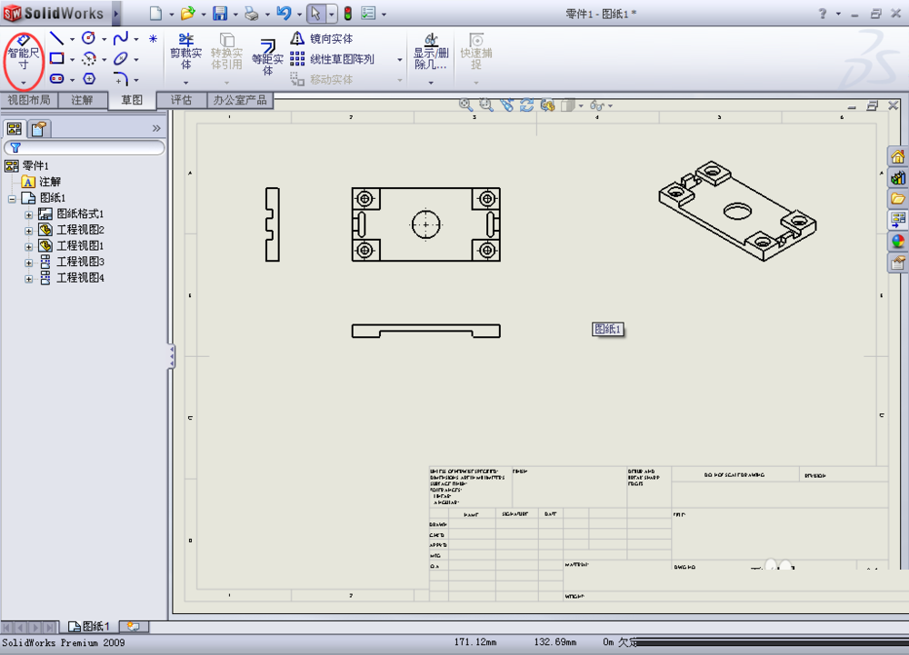Click the Rebuild traffic light icon
This screenshot has height=655, width=909.
point(348,14)
